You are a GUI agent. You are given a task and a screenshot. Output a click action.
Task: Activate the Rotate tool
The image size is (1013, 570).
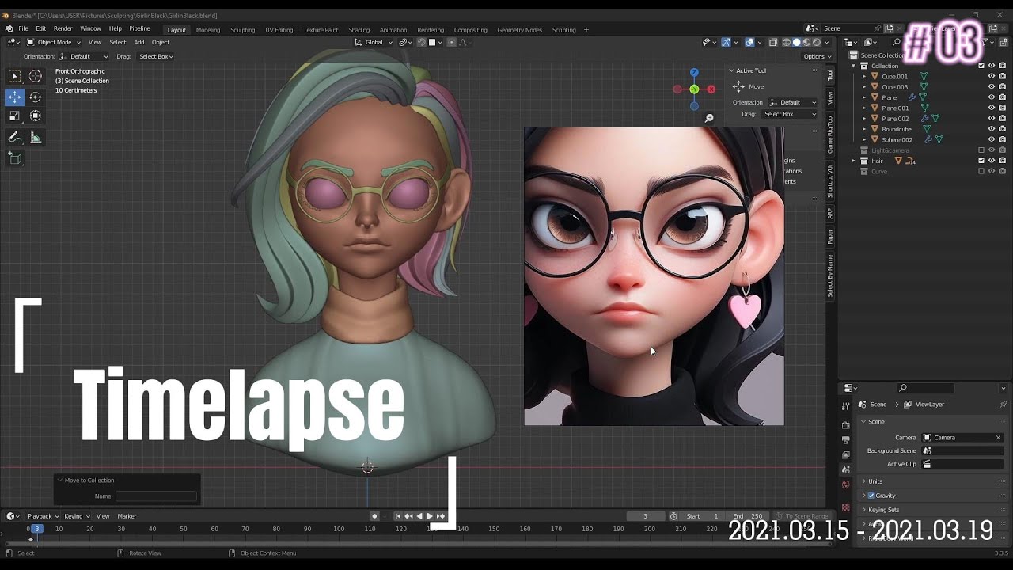click(x=36, y=97)
